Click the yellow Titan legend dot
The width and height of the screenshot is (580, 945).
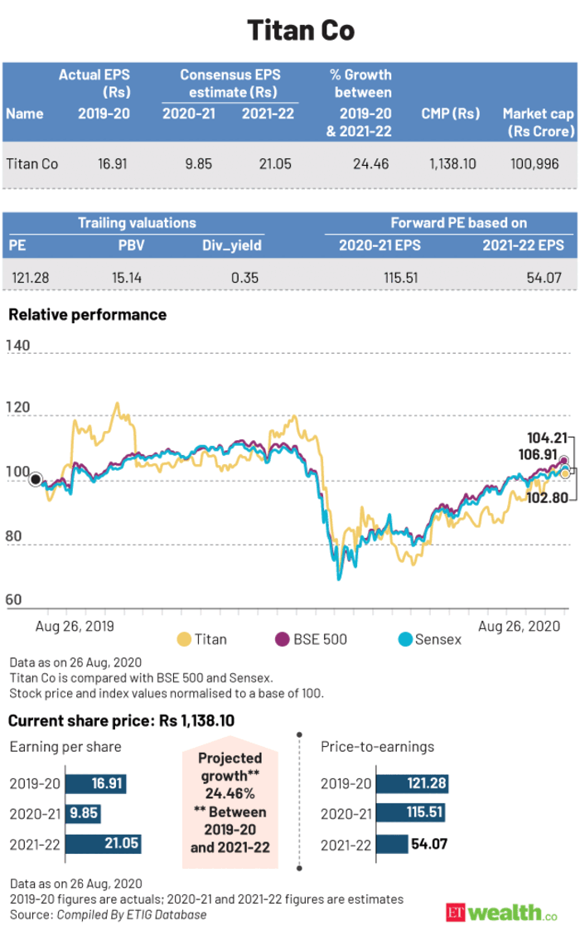[x=182, y=639]
